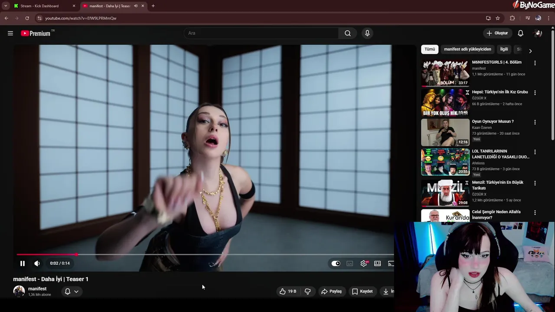Open 'Hepsi: Türkiye'nin İlk Kız Grubu' title

tap(500, 92)
